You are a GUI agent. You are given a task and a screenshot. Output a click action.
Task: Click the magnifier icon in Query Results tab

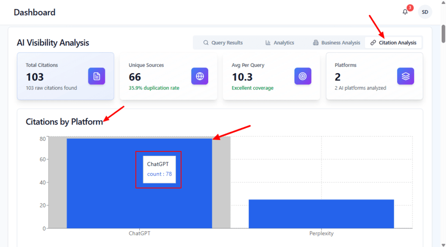point(206,43)
